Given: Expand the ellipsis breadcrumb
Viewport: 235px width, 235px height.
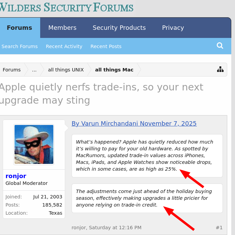Looking at the screenshot, I should click(x=34, y=70).
